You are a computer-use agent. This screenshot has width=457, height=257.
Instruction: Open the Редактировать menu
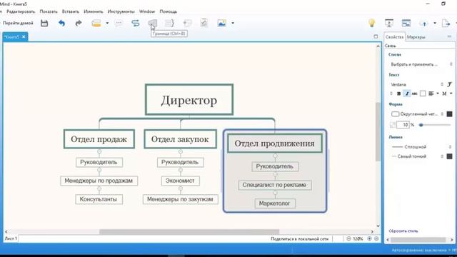(21, 11)
